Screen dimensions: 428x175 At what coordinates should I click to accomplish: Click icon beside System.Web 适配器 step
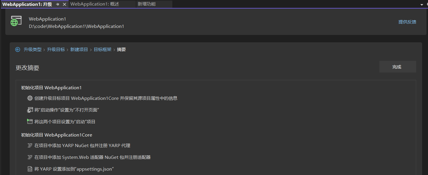pyautogui.click(x=30, y=157)
